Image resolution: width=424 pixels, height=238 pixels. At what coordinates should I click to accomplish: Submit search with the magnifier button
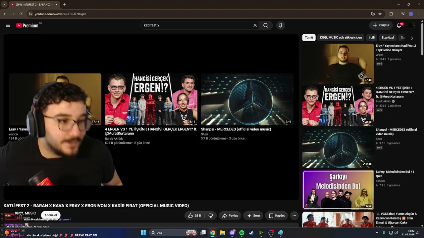266,25
